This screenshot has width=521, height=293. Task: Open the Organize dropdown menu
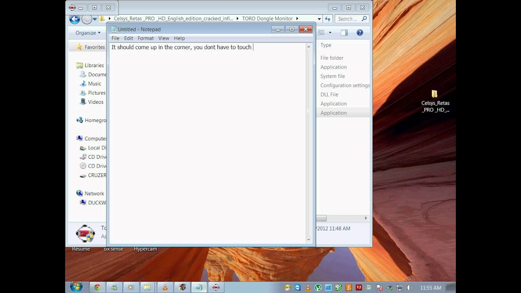click(88, 33)
